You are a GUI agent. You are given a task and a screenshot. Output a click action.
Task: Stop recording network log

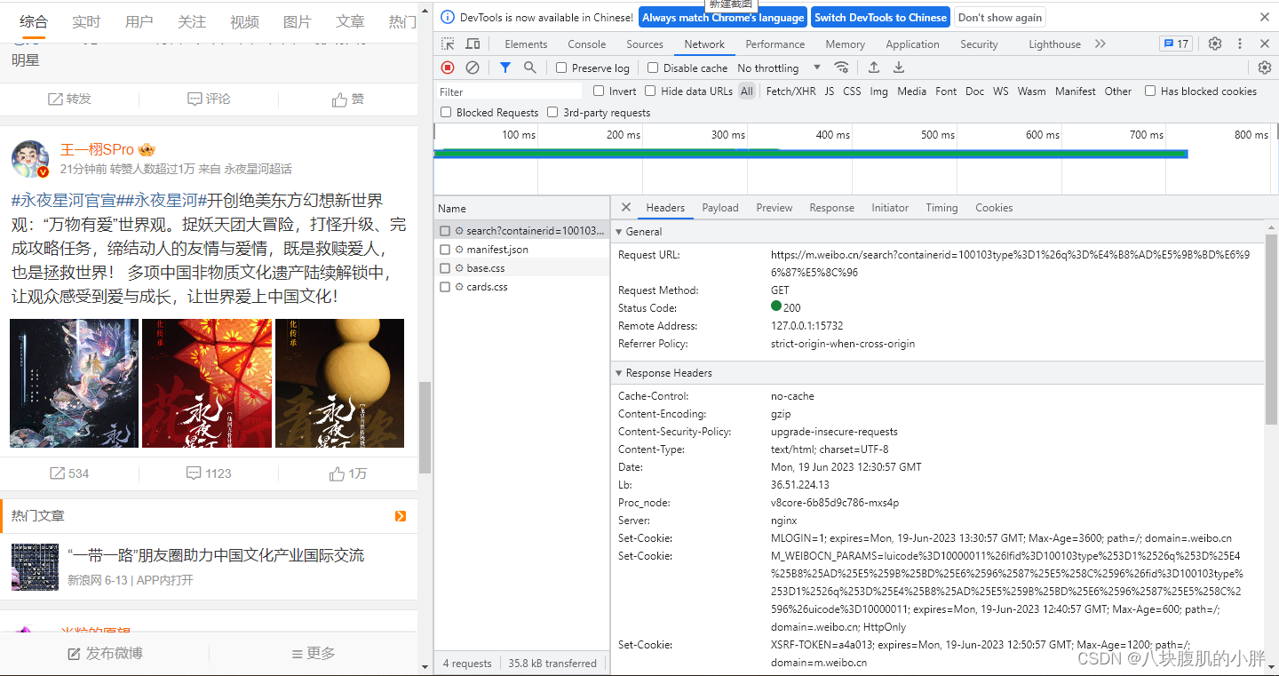pyautogui.click(x=448, y=68)
